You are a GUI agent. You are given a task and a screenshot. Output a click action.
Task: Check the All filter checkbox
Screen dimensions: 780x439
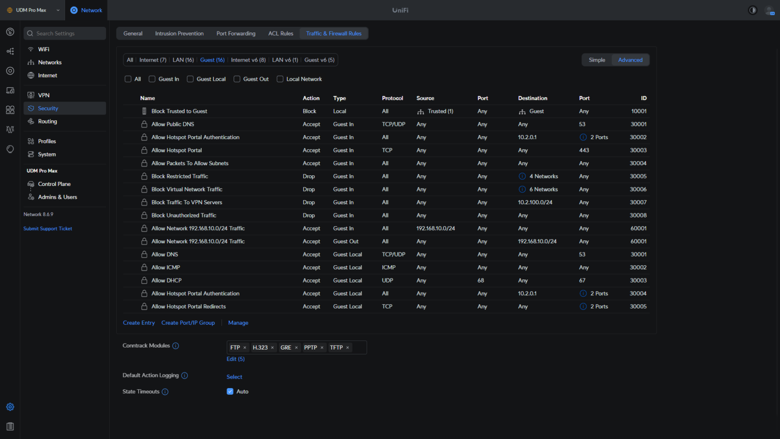[x=128, y=79]
